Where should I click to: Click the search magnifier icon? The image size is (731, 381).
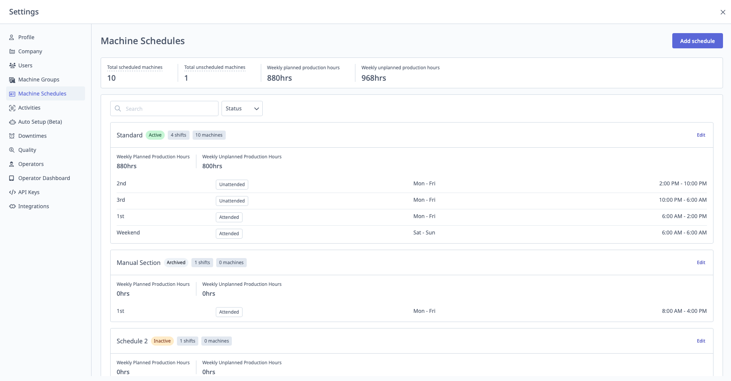[x=118, y=108]
